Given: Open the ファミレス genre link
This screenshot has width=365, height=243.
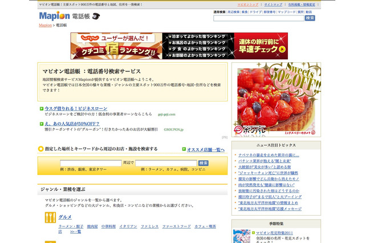Looking at the screenshot, I should tap(149, 226).
